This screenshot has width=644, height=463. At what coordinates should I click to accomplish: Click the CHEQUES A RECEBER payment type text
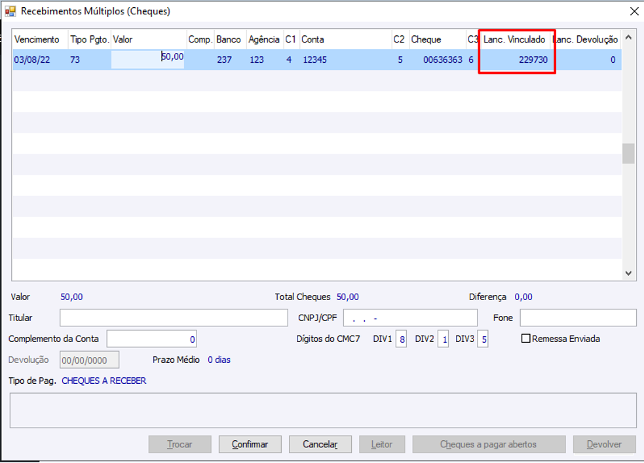(104, 381)
